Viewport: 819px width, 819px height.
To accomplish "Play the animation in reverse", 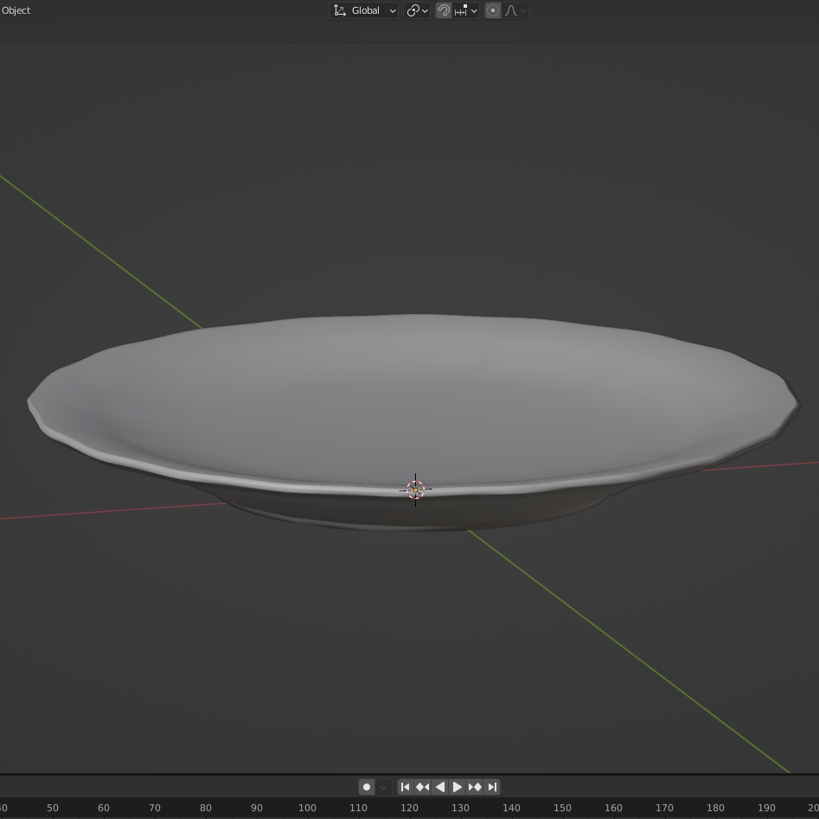I will pyautogui.click(x=440, y=787).
